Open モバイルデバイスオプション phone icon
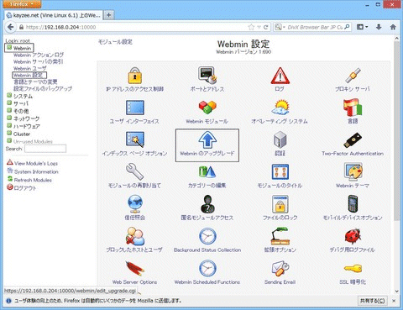The width and height of the screenshot is (403, 310). 353,203
